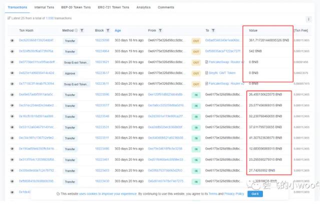The width and height of the screenshot is (320, 204).
Task: Click the eye icon on block 18225098 row
Action: tap(13, 40)
